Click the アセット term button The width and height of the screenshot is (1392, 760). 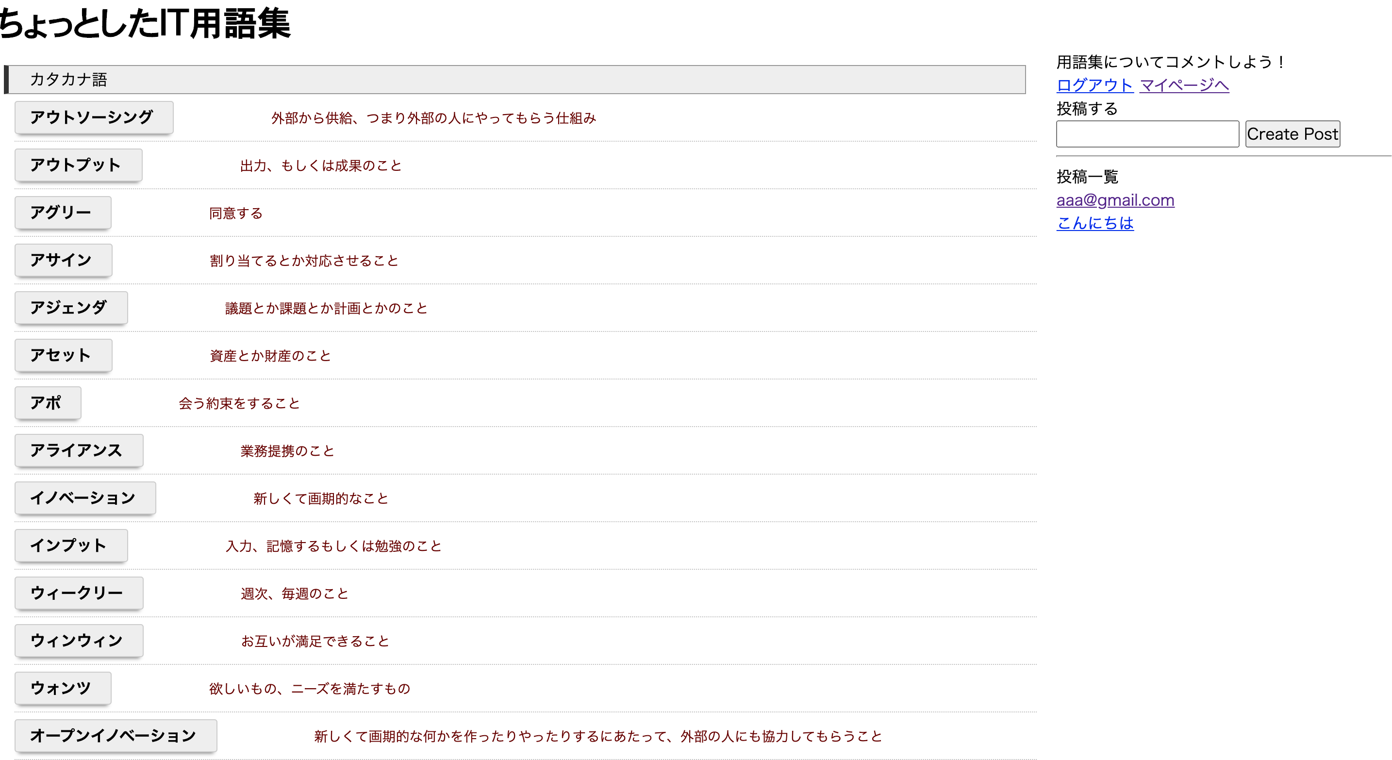(x=63, y=355)
